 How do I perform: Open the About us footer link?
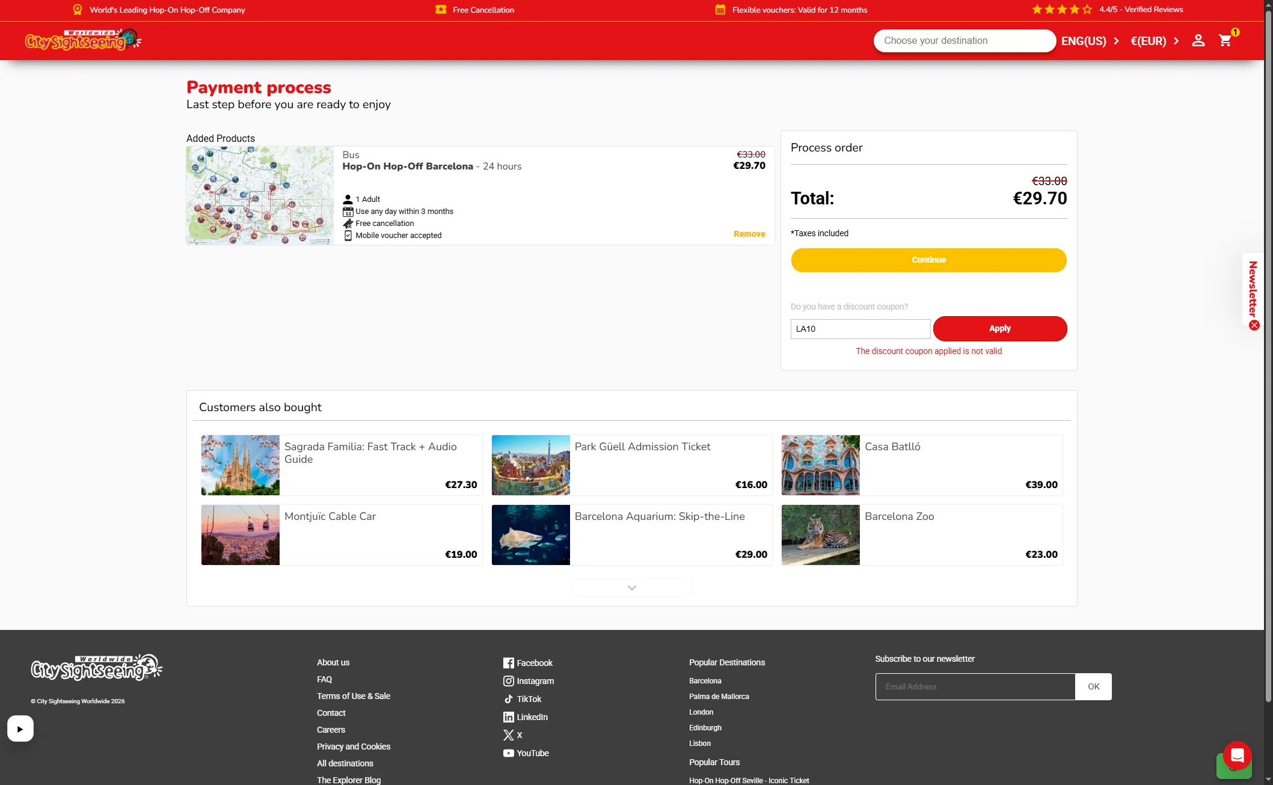pos(333,662)
